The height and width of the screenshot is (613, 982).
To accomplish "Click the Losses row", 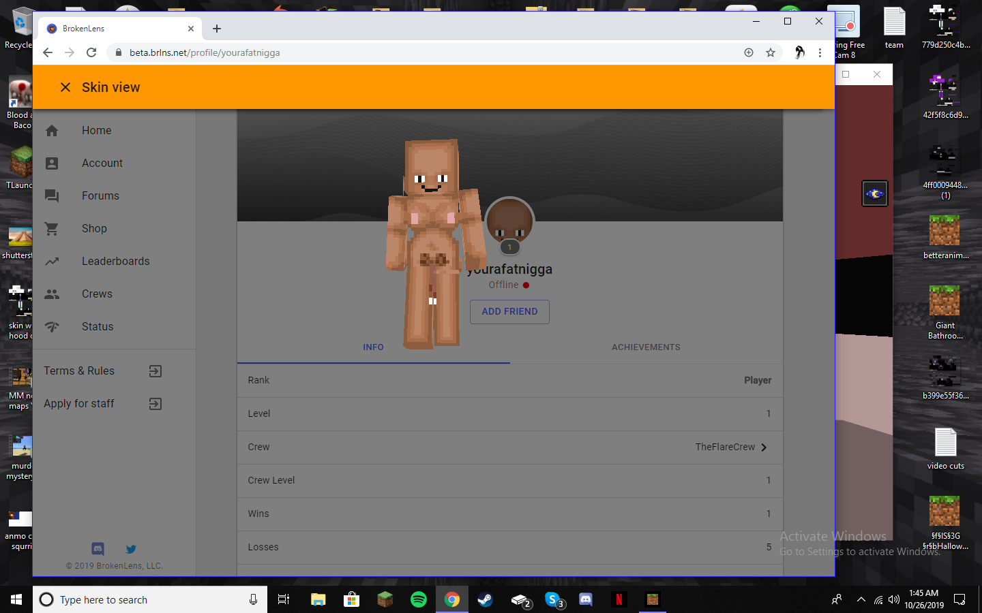I will tap(510, 548).
